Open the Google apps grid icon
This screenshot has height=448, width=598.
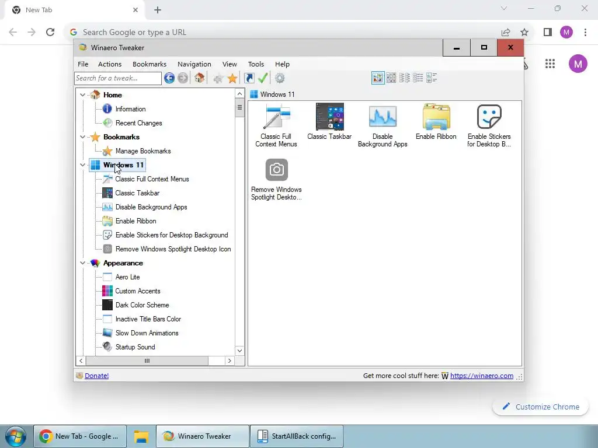coord(550,64)
